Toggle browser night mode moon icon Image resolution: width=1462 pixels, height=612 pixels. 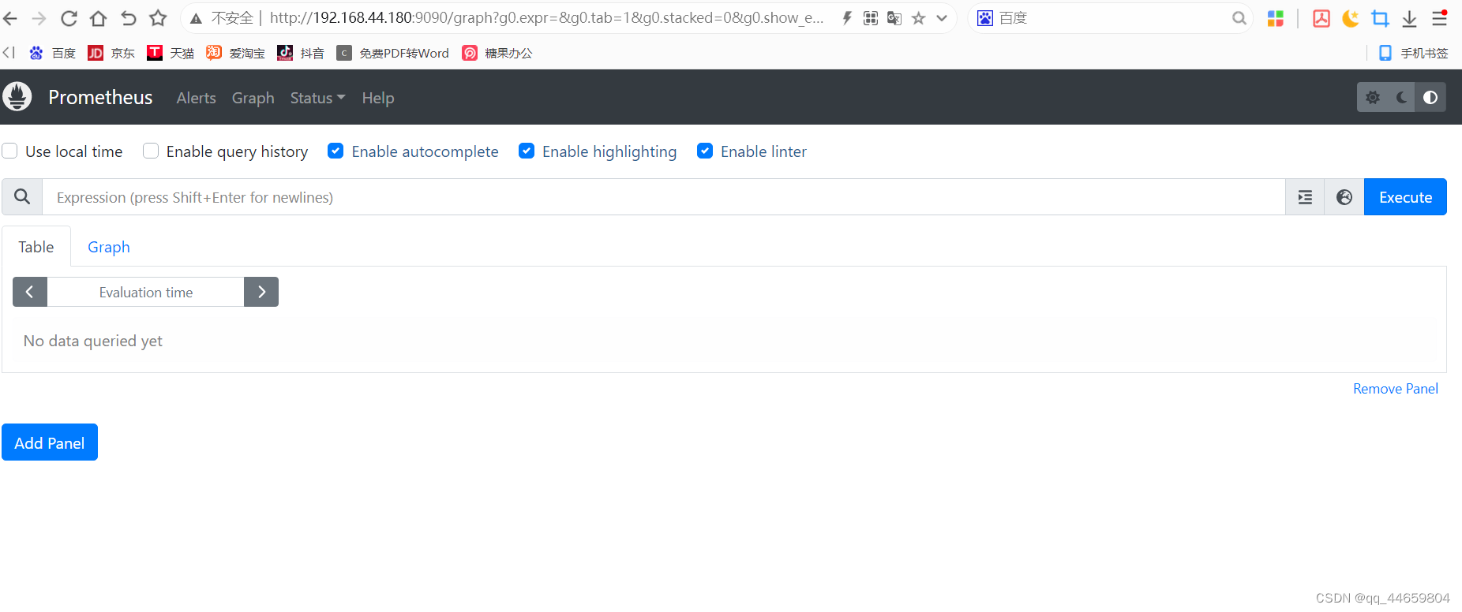point(1351,18)
